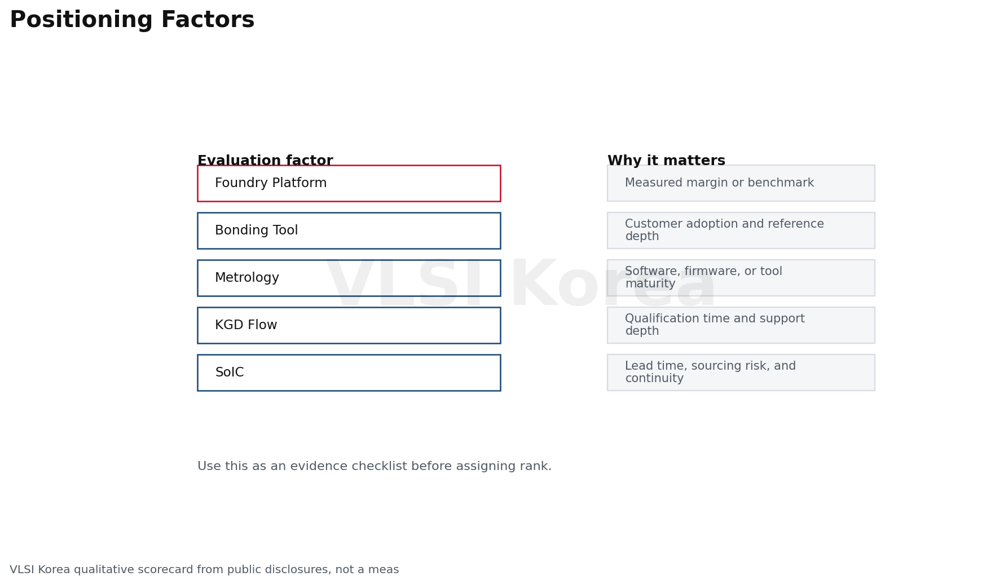Select the Qualification time and support depth box
This screenshot has height=585, width=991.
click(741, 325)
